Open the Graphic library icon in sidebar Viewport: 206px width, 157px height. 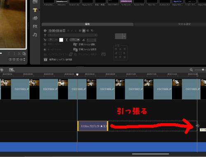tap(35, 18)
